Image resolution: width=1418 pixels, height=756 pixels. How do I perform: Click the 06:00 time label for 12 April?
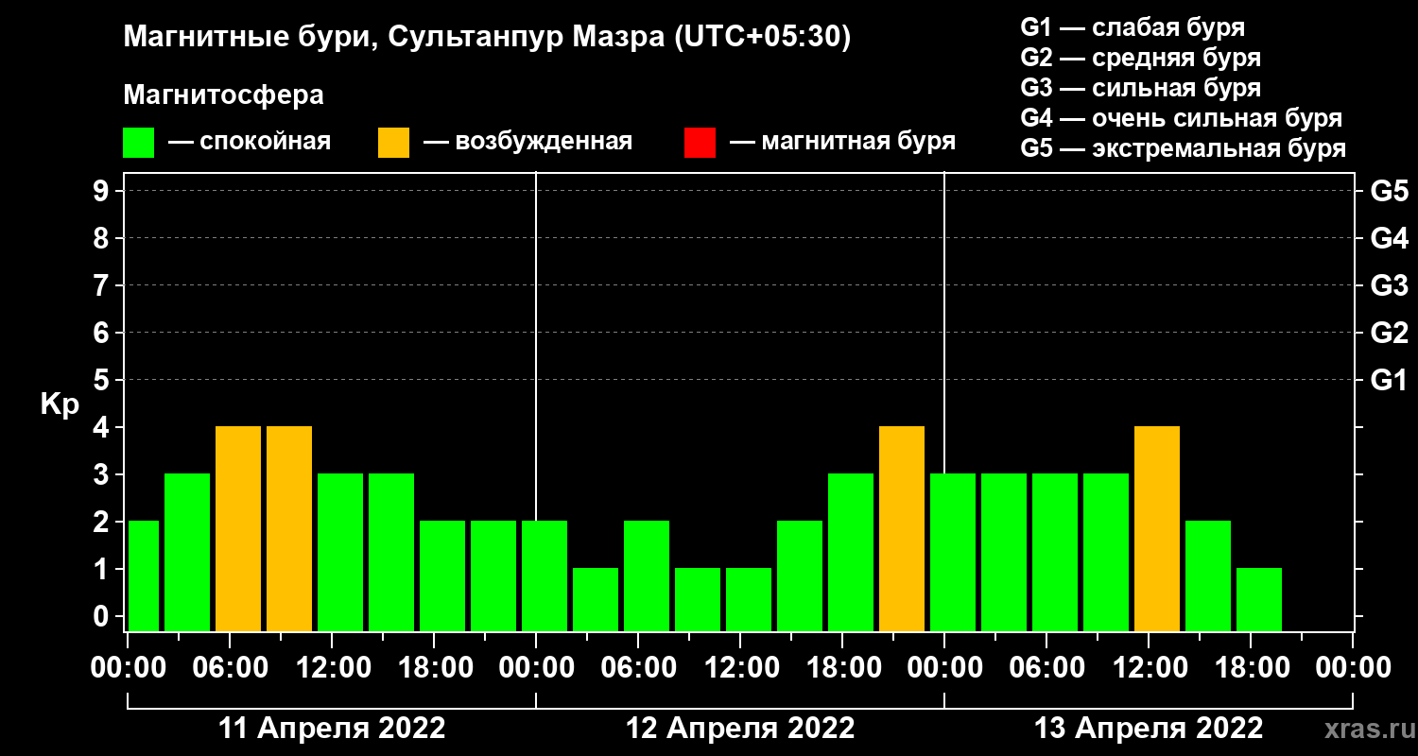click(x=638, y=667)
